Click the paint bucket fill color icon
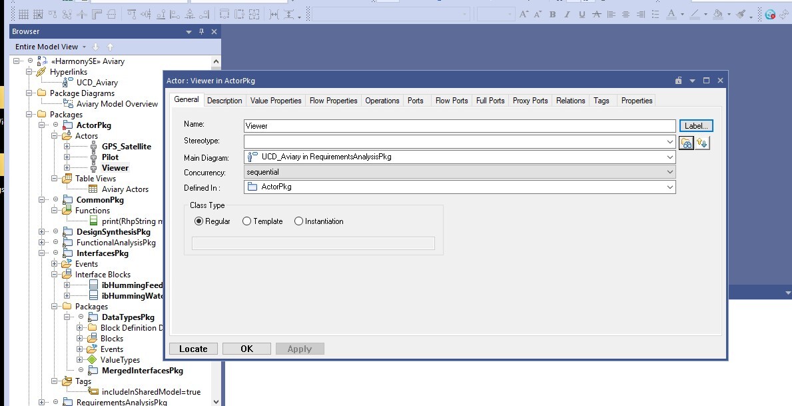 coord(717,14)
